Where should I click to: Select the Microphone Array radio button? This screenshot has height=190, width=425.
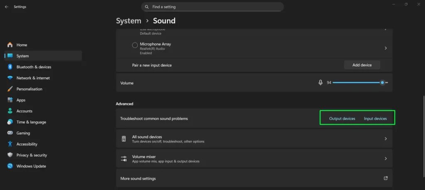(x=135, y=45)
